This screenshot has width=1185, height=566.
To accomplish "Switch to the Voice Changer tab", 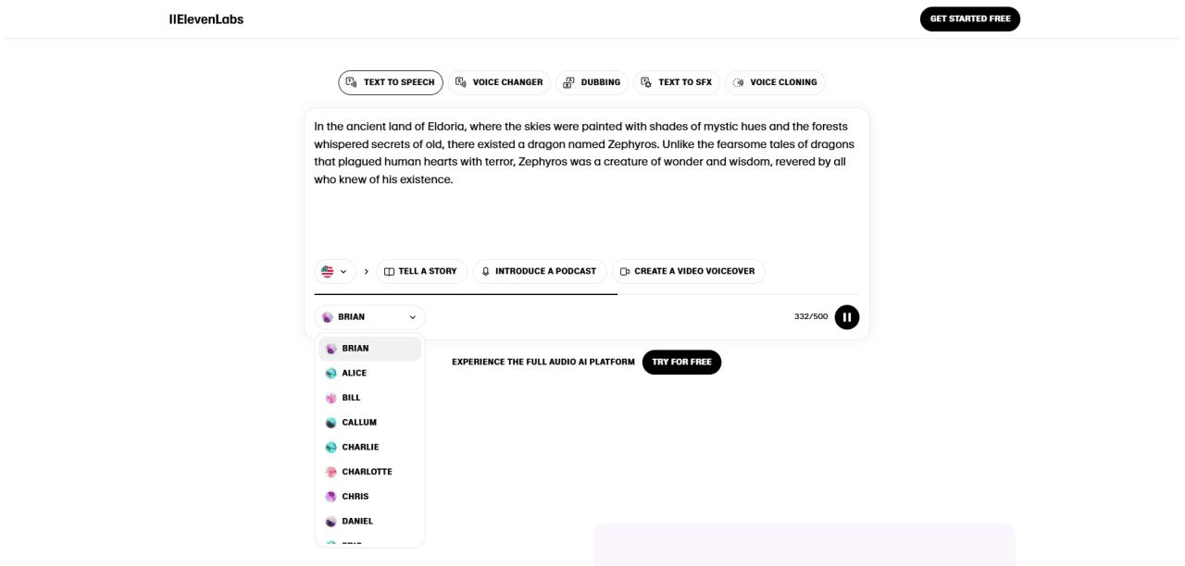I will [499, 82].
